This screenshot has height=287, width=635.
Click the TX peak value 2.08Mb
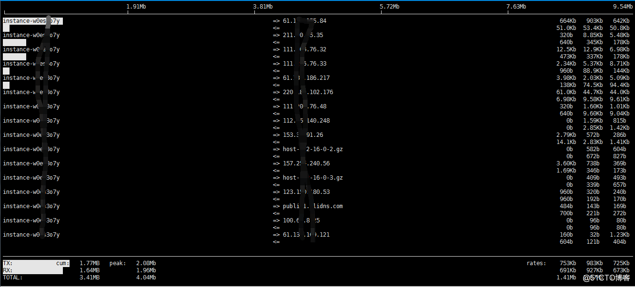coord(146,263)
